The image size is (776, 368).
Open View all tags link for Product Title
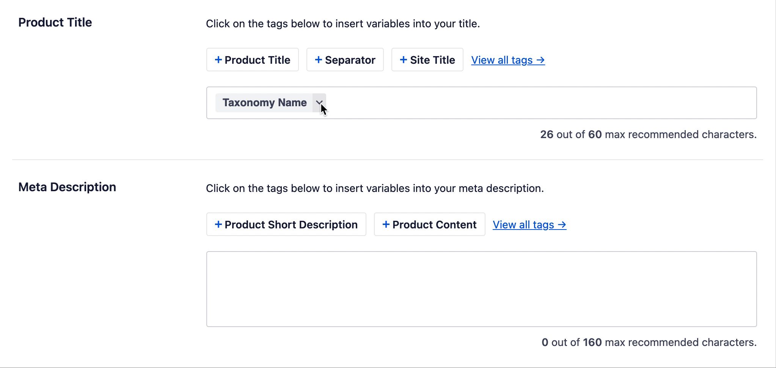pyautogui.click(x=508, y=60)
